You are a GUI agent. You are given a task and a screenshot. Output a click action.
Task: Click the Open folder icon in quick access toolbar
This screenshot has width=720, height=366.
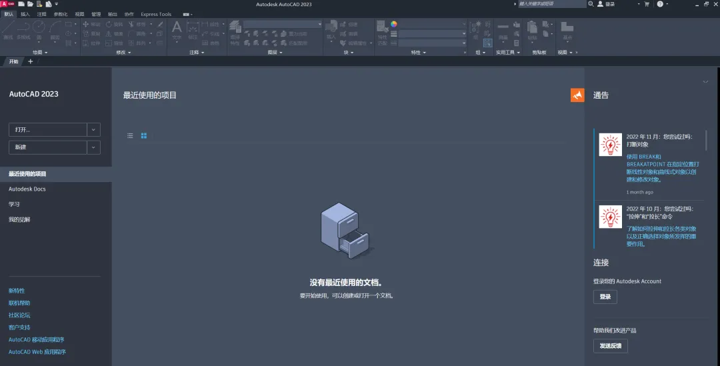tap(30, 4)
